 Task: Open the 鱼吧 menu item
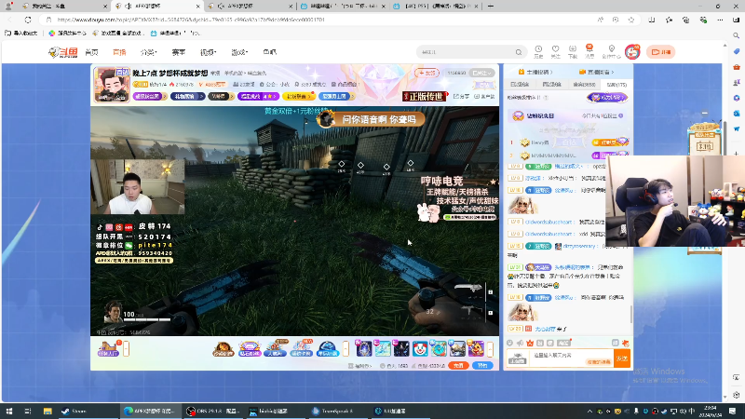pos(270,52)
